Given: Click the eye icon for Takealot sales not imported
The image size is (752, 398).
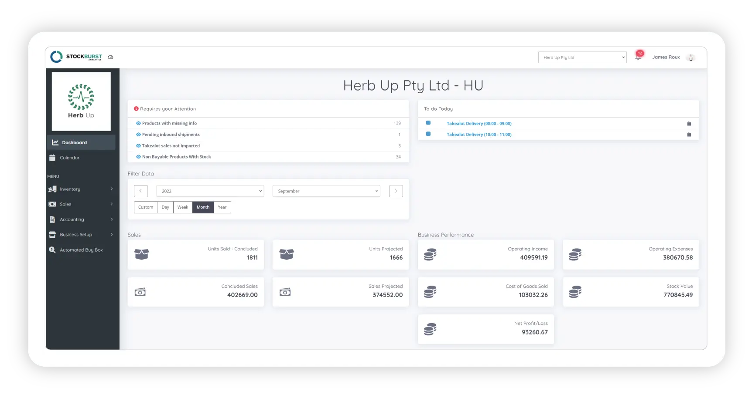Looking at the screenshot, I should point(138,146).
